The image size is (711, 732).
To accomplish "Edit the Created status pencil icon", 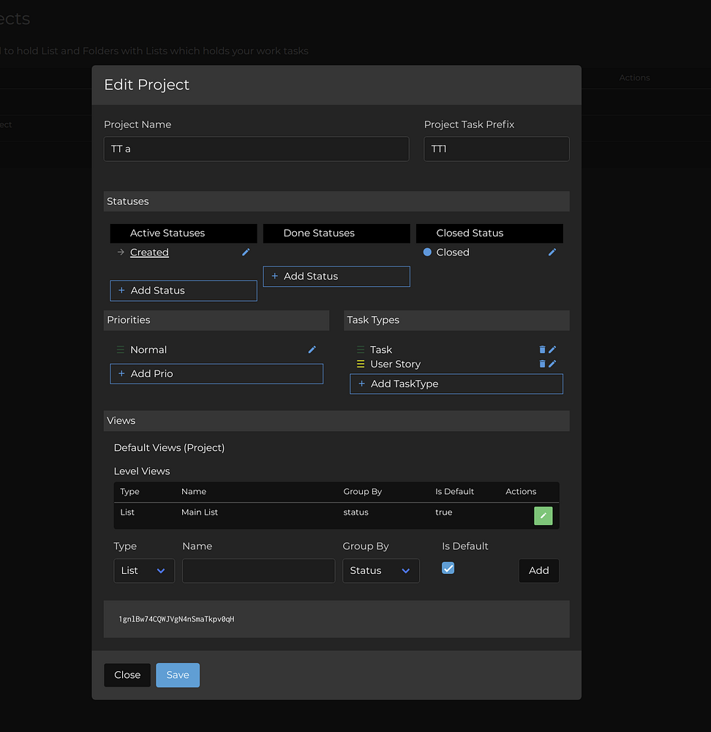I will tap(246, 253).
